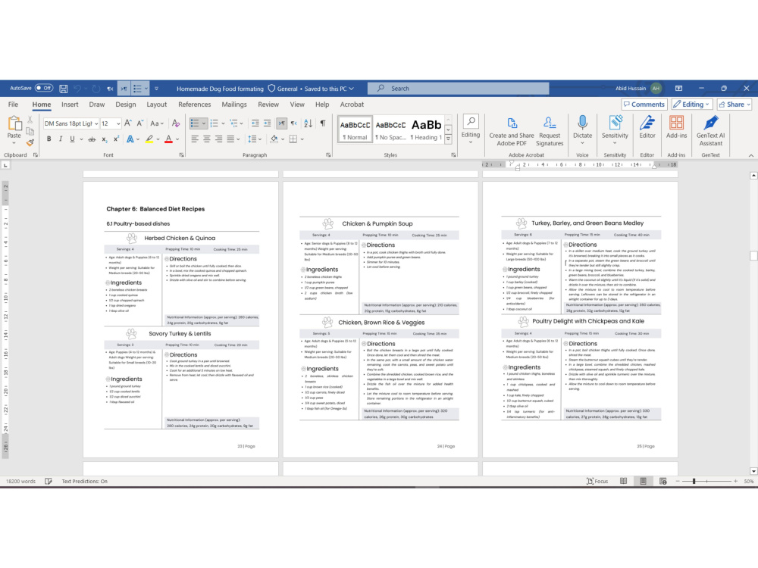Switch to the Layout tab
The height and width of the screenshot is (568, 758).
pyautogui.click(x=157, y=105)
